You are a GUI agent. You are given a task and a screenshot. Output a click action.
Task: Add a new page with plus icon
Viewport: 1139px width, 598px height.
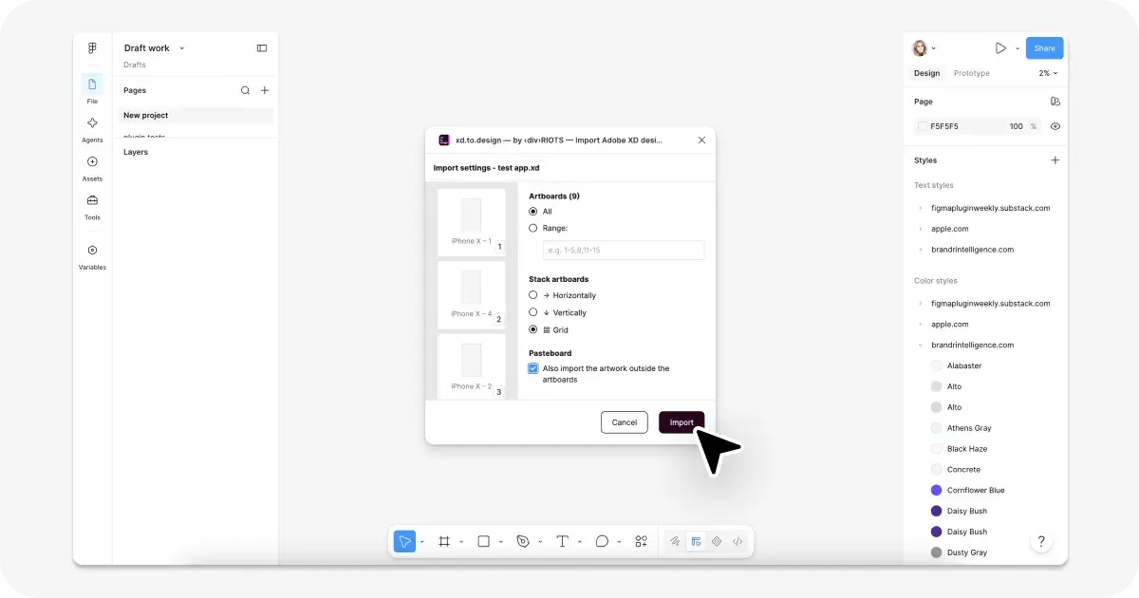coord(265,90)
